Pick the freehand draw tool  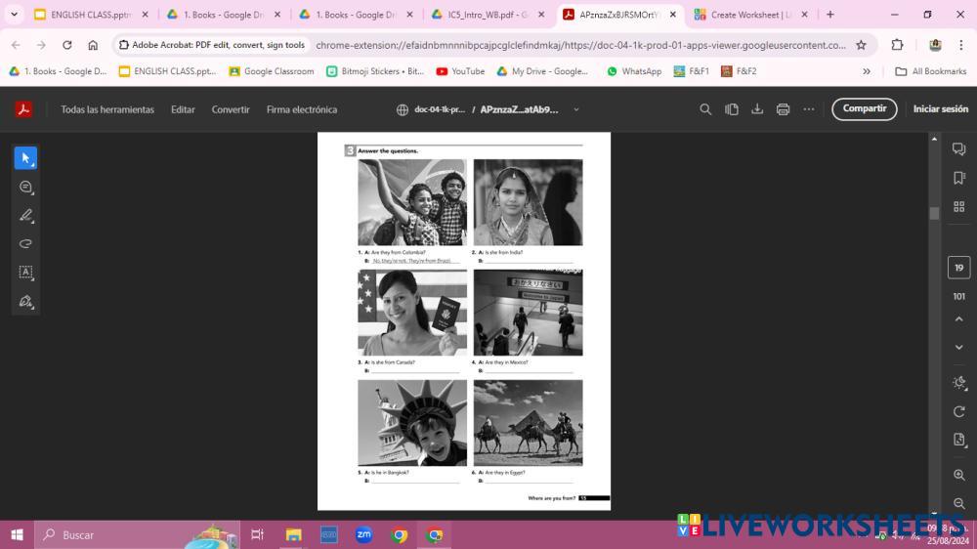pyautogui.click(x=25, y=243)
